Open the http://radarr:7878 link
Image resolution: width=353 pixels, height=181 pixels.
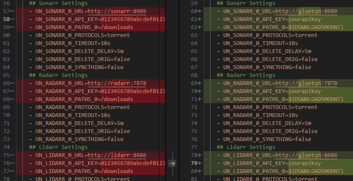coord(117,83)
